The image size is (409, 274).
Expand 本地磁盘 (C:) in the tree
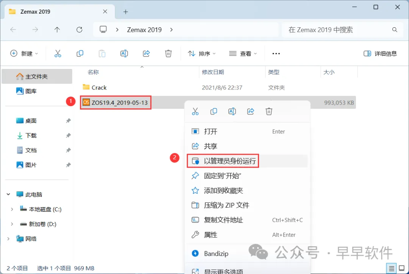click(12, 209)
